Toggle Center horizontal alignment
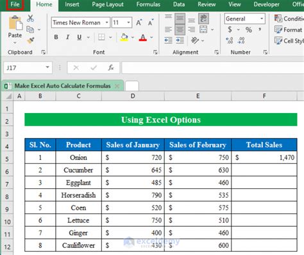The image size is (304, 255). tap(180, 30)
